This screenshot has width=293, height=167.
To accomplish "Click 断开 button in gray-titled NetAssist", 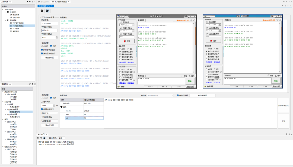I will 127,41.
